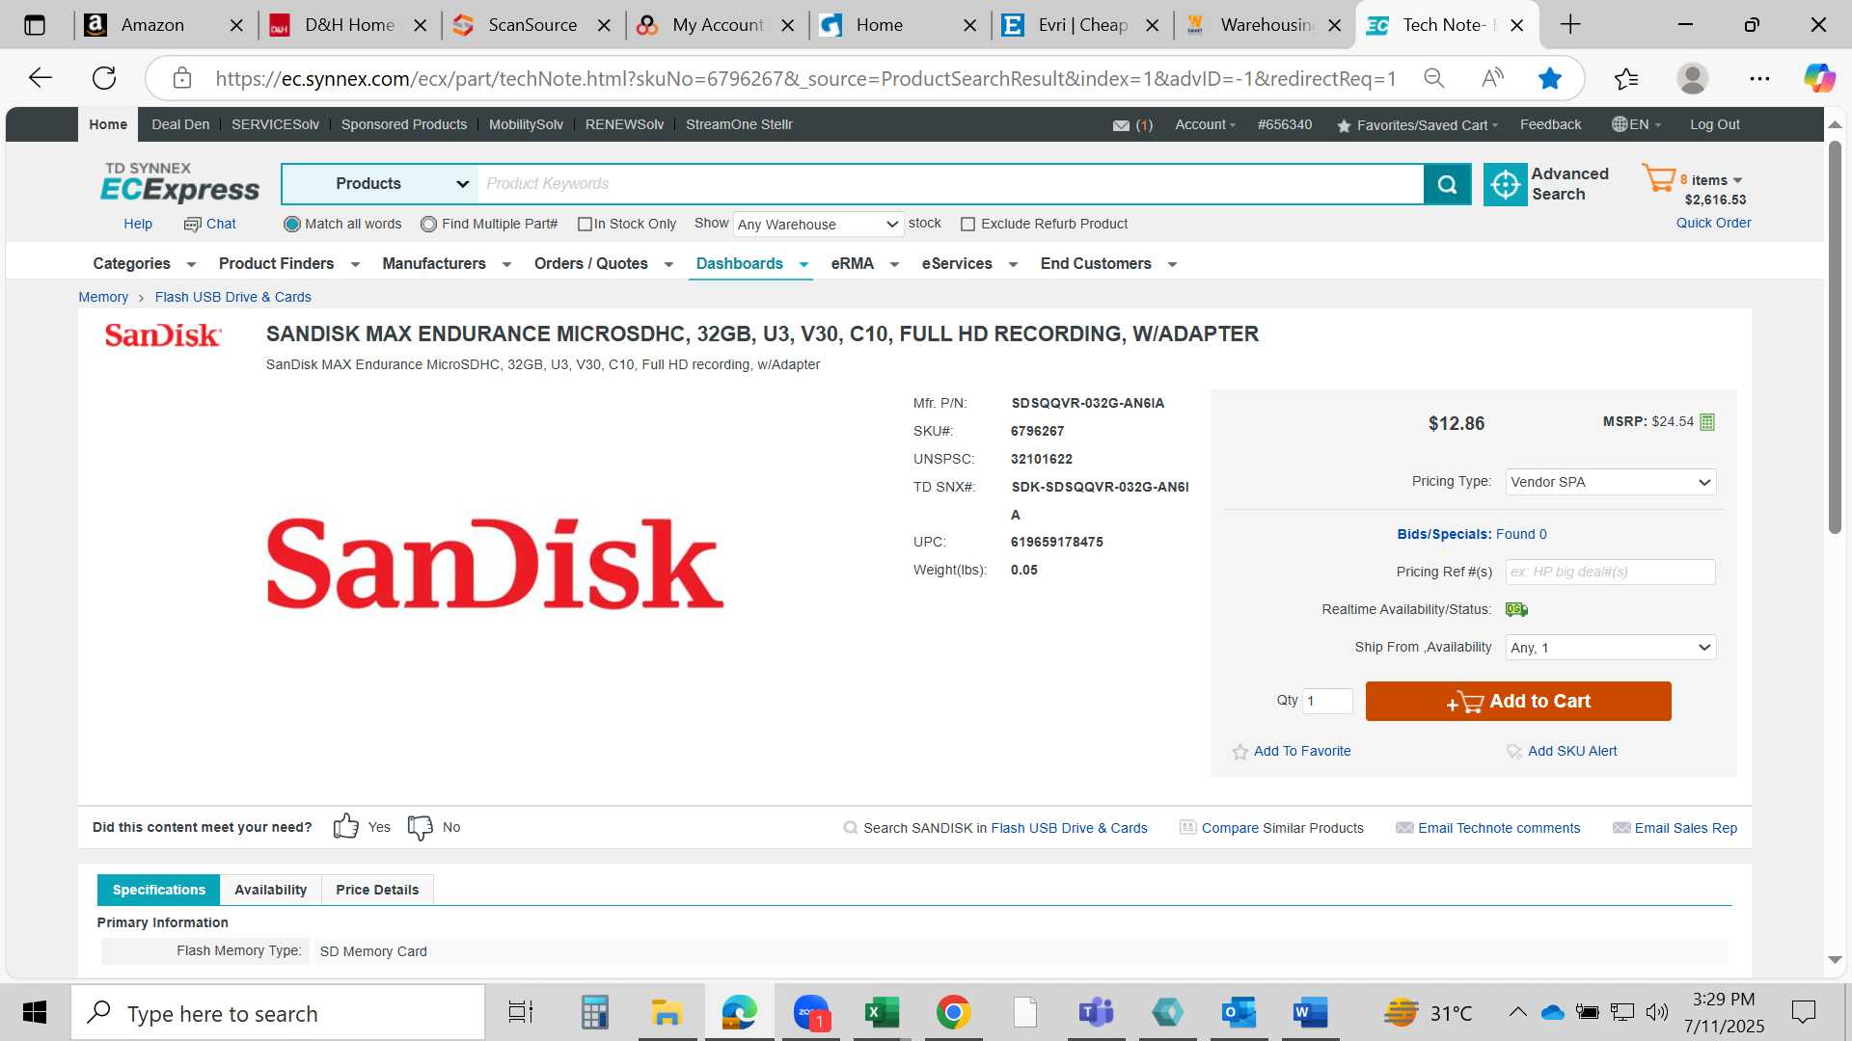Open Advanced Search crosshair icon
The width and height of the screenshot is (1852, 1041).
(x=1505, y=184)
